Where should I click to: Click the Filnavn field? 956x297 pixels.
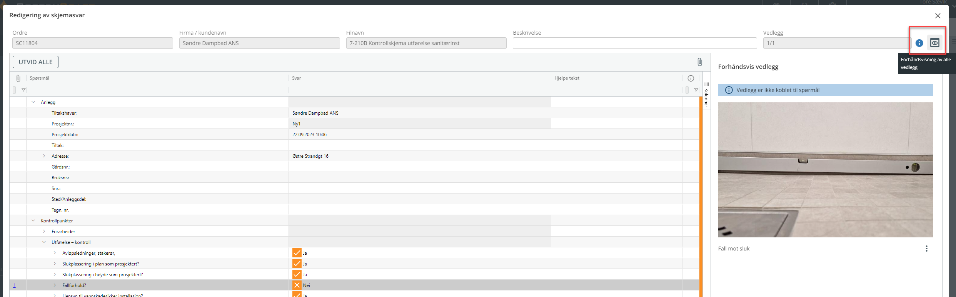pos(426,43)
